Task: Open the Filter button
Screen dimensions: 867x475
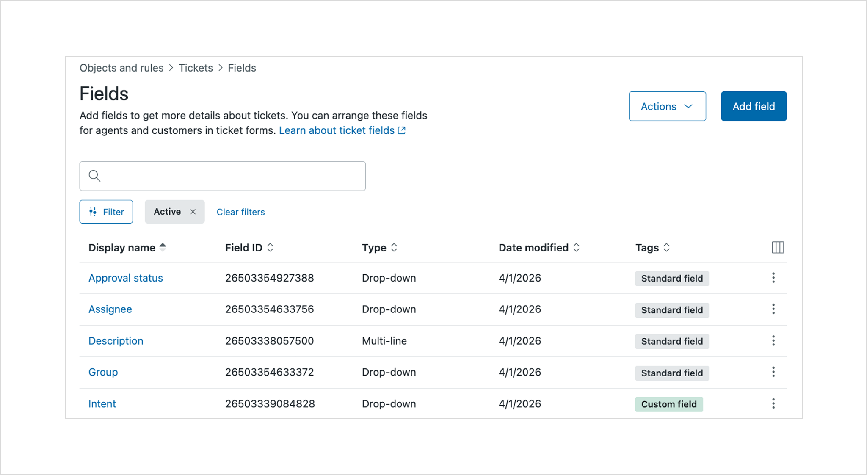Action: (x=106, y=212)
